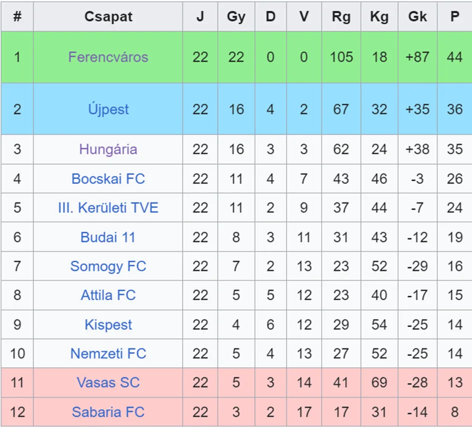Click the # rank column header

coord(17,16)
